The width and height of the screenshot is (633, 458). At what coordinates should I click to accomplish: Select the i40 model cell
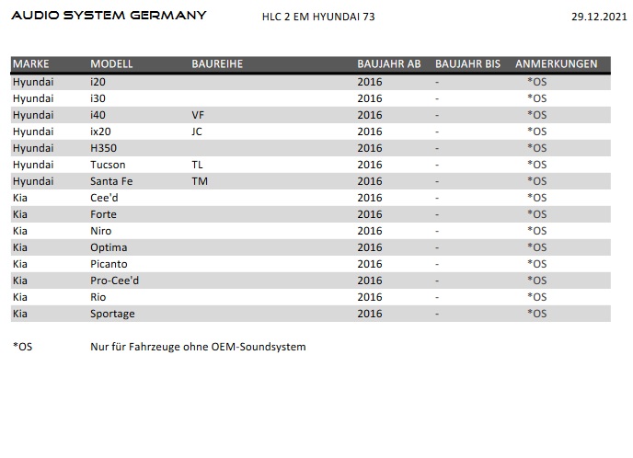98,115
